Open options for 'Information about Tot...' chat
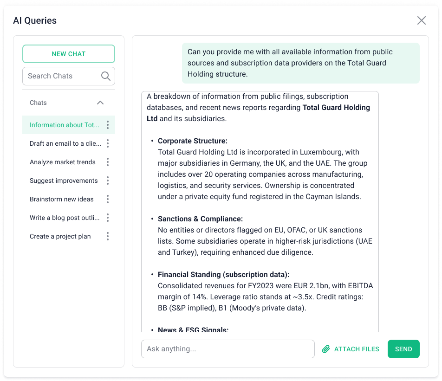The width and height of the screenshot is (442, 381). tap(108, 125)
